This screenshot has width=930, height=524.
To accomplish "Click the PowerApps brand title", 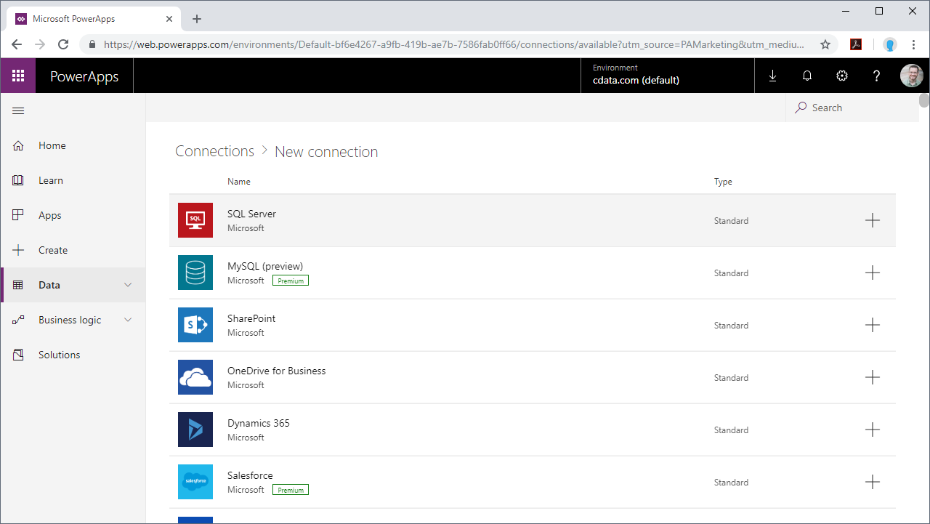I will (x=84, y=76).
